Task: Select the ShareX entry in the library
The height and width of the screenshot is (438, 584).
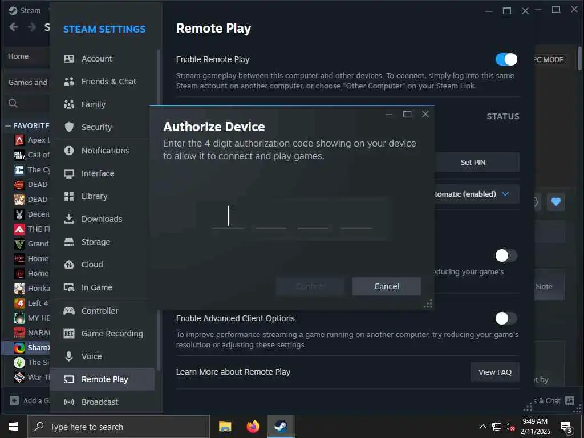Action: coord(26,347)
